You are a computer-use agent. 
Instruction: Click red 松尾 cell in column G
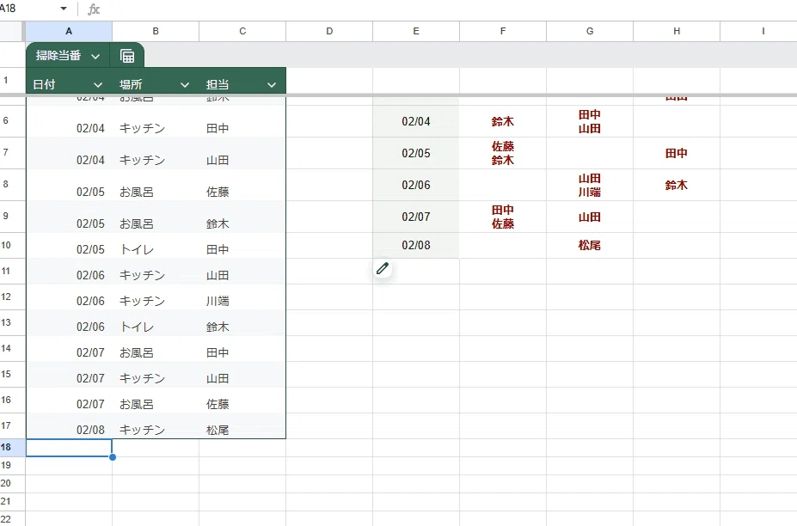point(590,246)
